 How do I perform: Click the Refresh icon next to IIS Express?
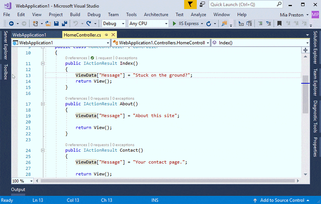pos(209,24)
